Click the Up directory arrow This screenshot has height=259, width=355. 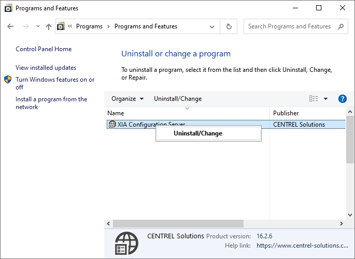click(x=49, y=26)
